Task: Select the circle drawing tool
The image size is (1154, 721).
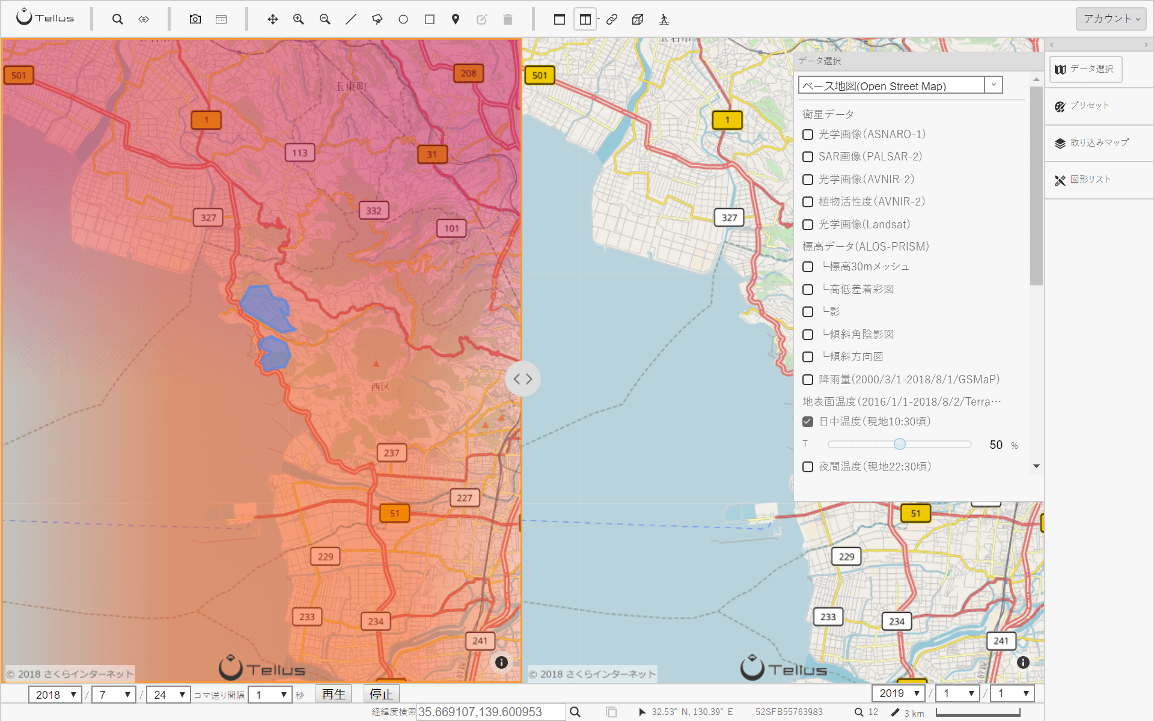Action: 403,19
